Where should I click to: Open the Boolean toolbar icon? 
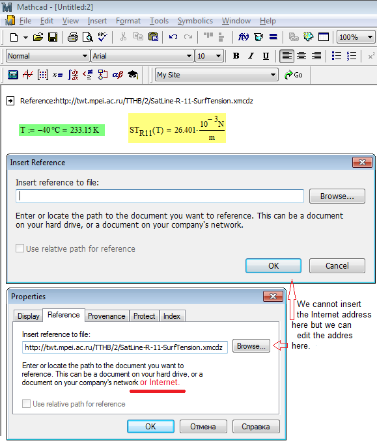coord(88,75)
